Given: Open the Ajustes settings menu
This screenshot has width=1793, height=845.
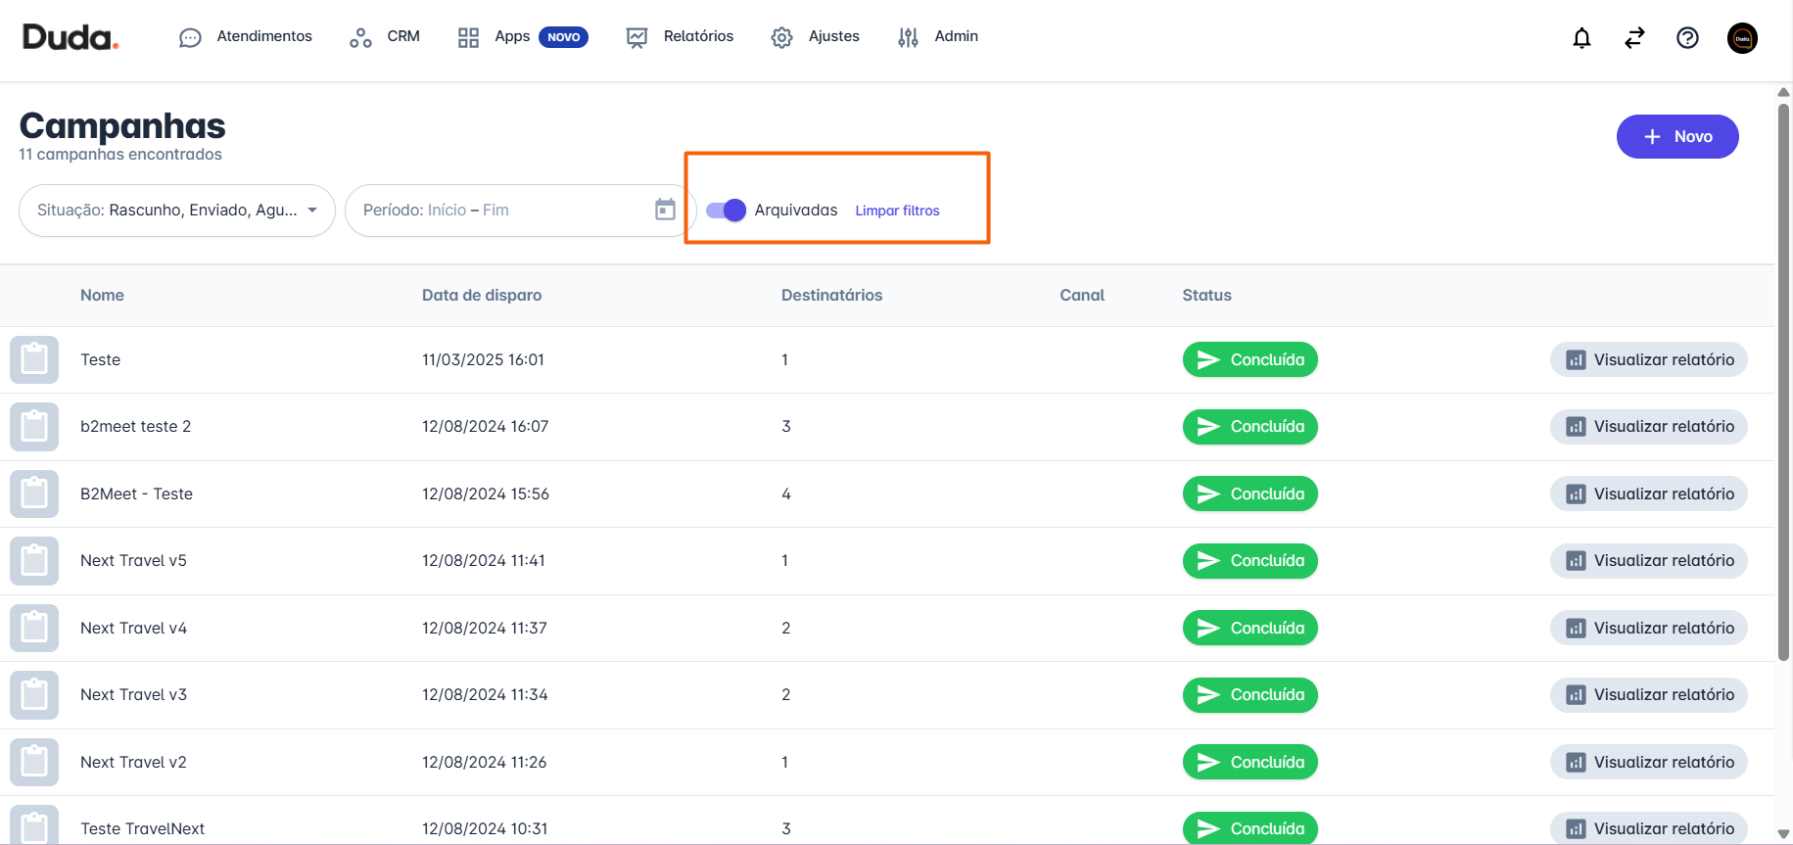Looking at the screenshot, I should [816, 37].
